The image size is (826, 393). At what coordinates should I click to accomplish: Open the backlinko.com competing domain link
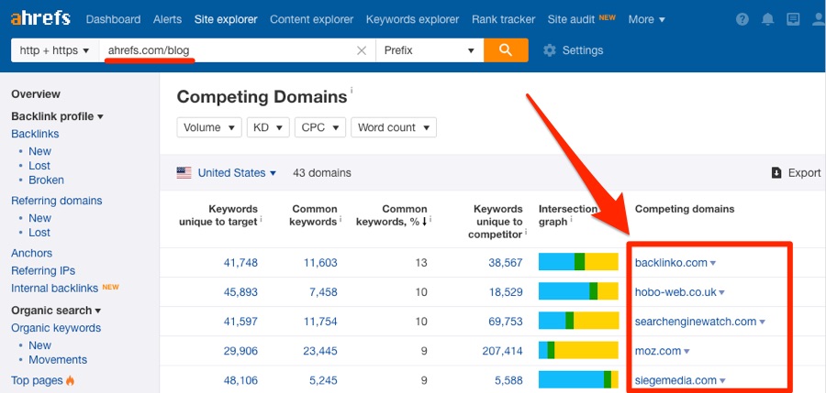coord(671,263)
